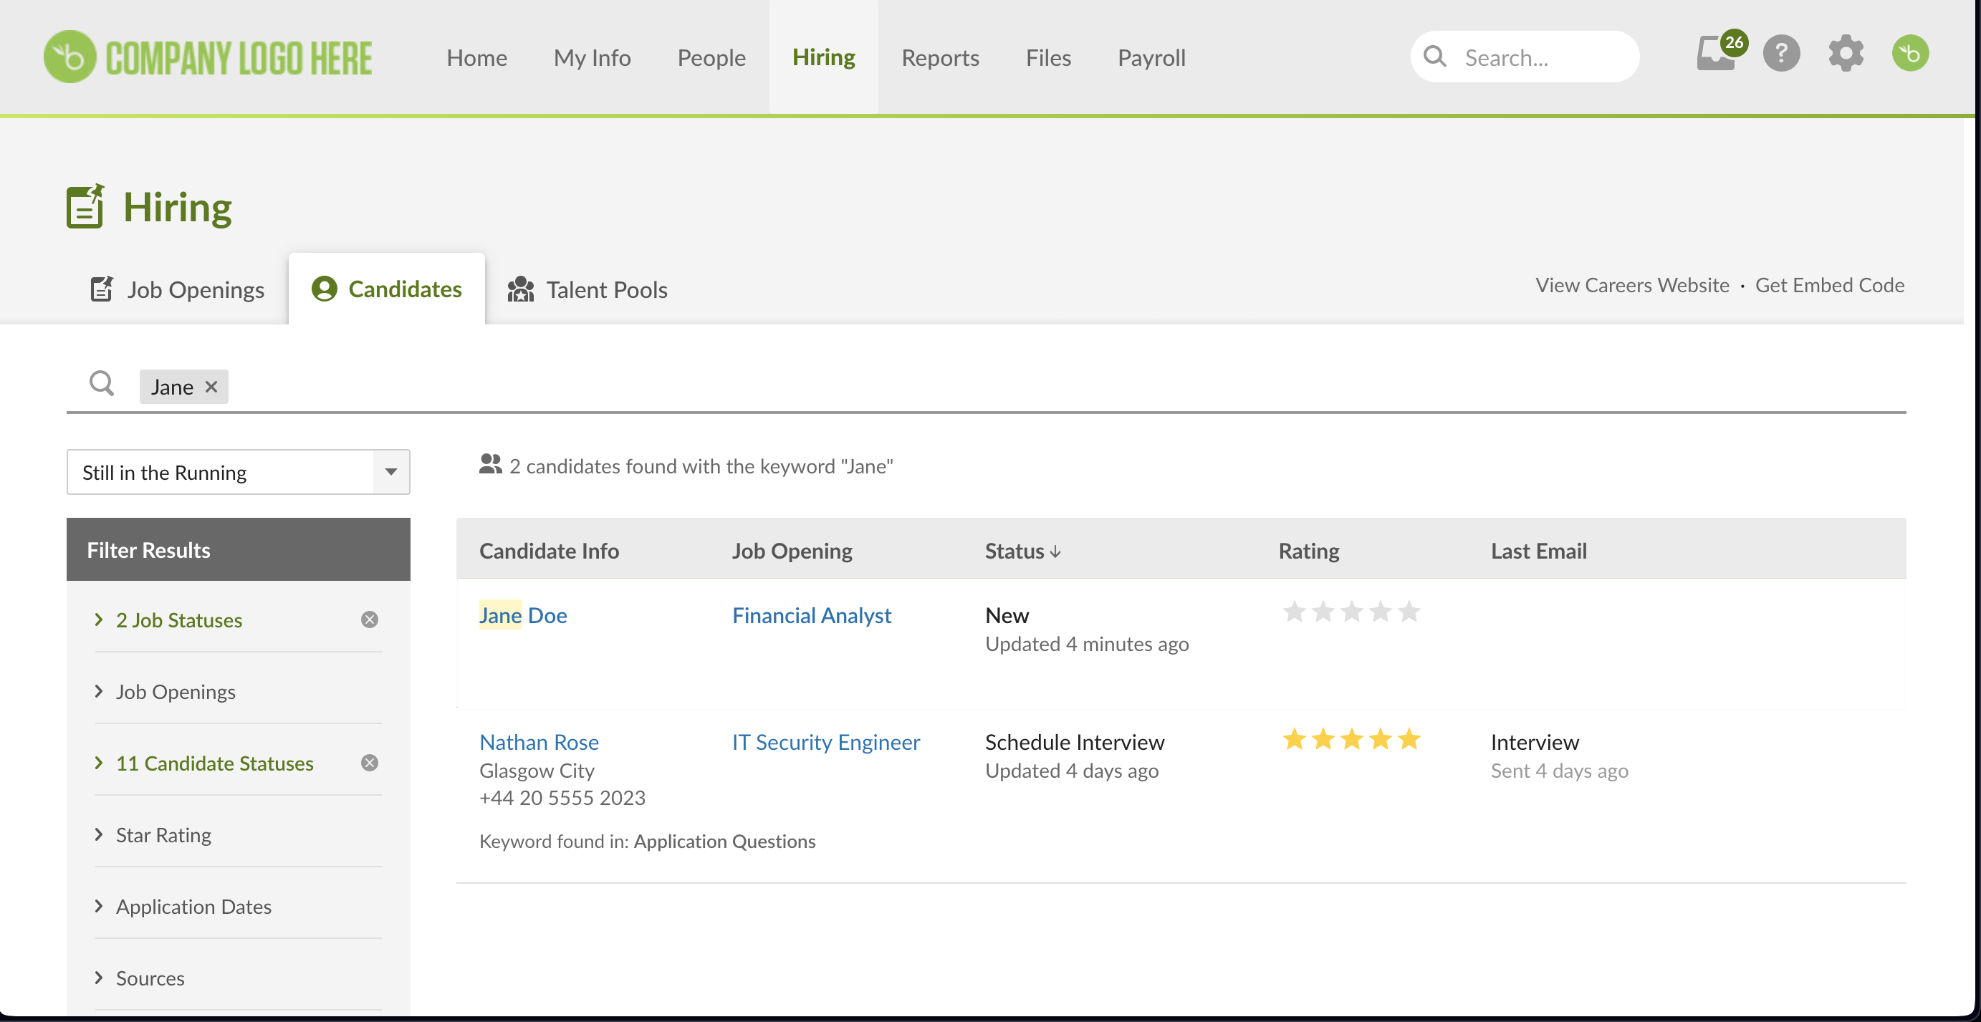Open Jane Doe's candidate profile
This screenshot has width=1981, height=1022.
tap(523, 615)
